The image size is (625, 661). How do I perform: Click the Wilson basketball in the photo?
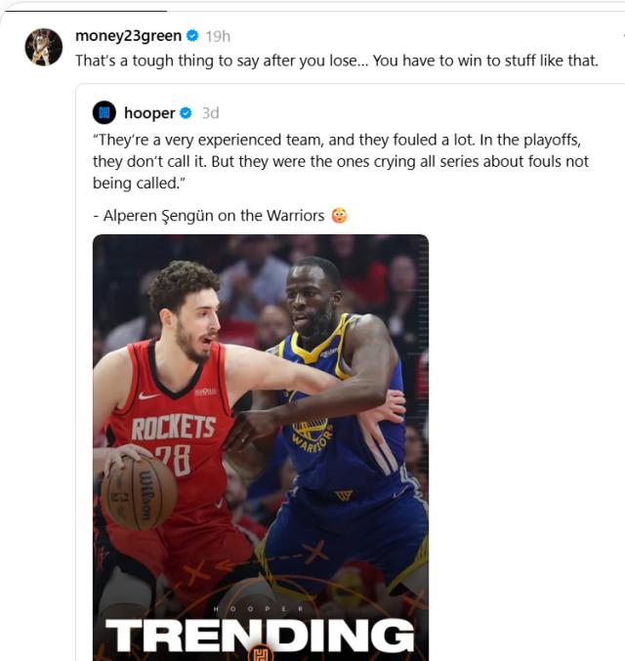(139, 493)
